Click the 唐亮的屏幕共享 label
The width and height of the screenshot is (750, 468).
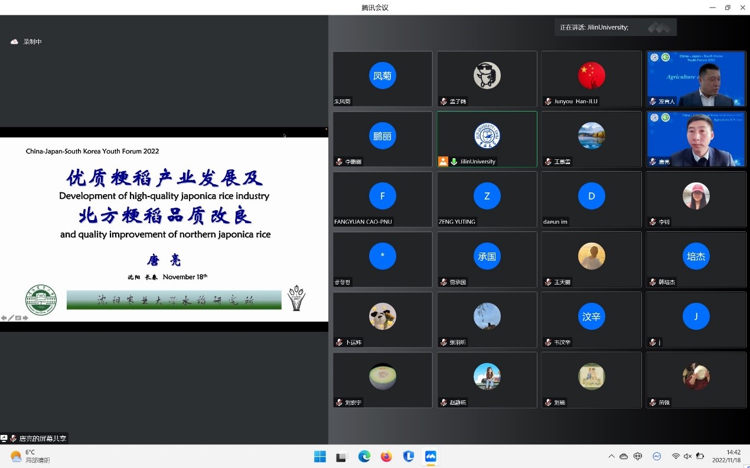pos(43,438)
